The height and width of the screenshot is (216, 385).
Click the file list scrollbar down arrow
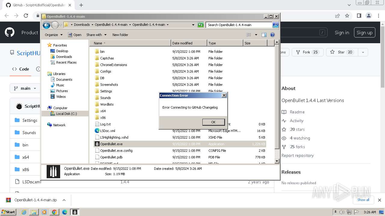(x=277, y=161)
